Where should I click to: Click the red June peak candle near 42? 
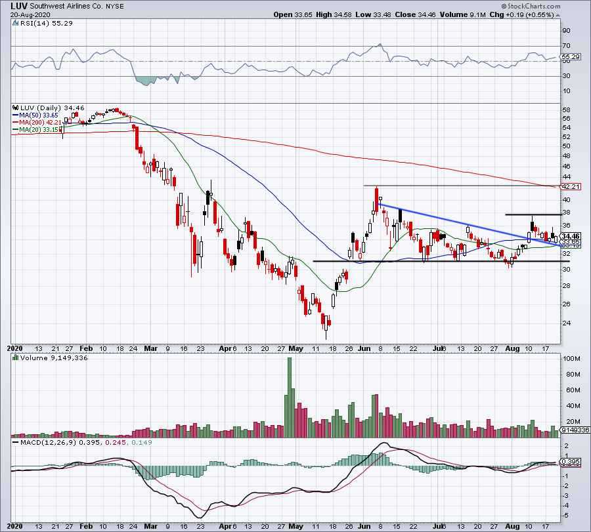pyautogui.click(x=376, y=199)
